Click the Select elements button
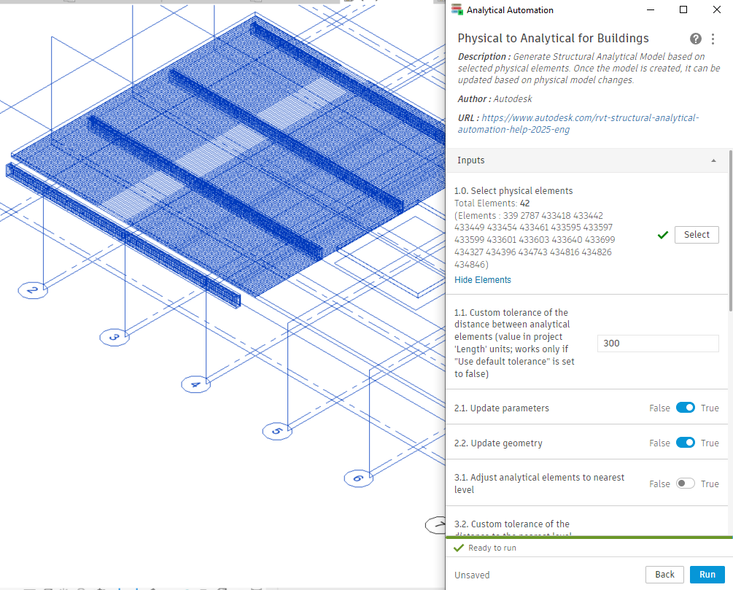The image size is (733, 590). click(697, 235)
